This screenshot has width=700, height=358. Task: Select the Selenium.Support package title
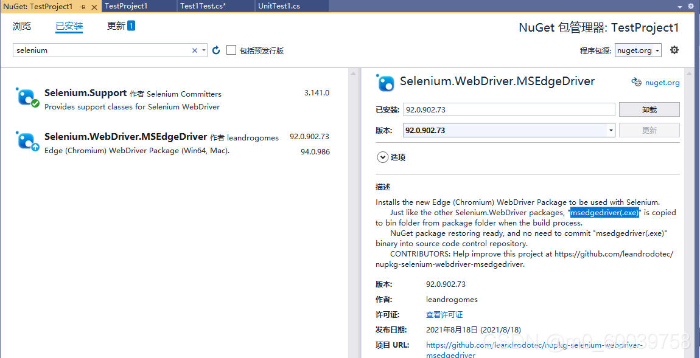pos(86,93)
